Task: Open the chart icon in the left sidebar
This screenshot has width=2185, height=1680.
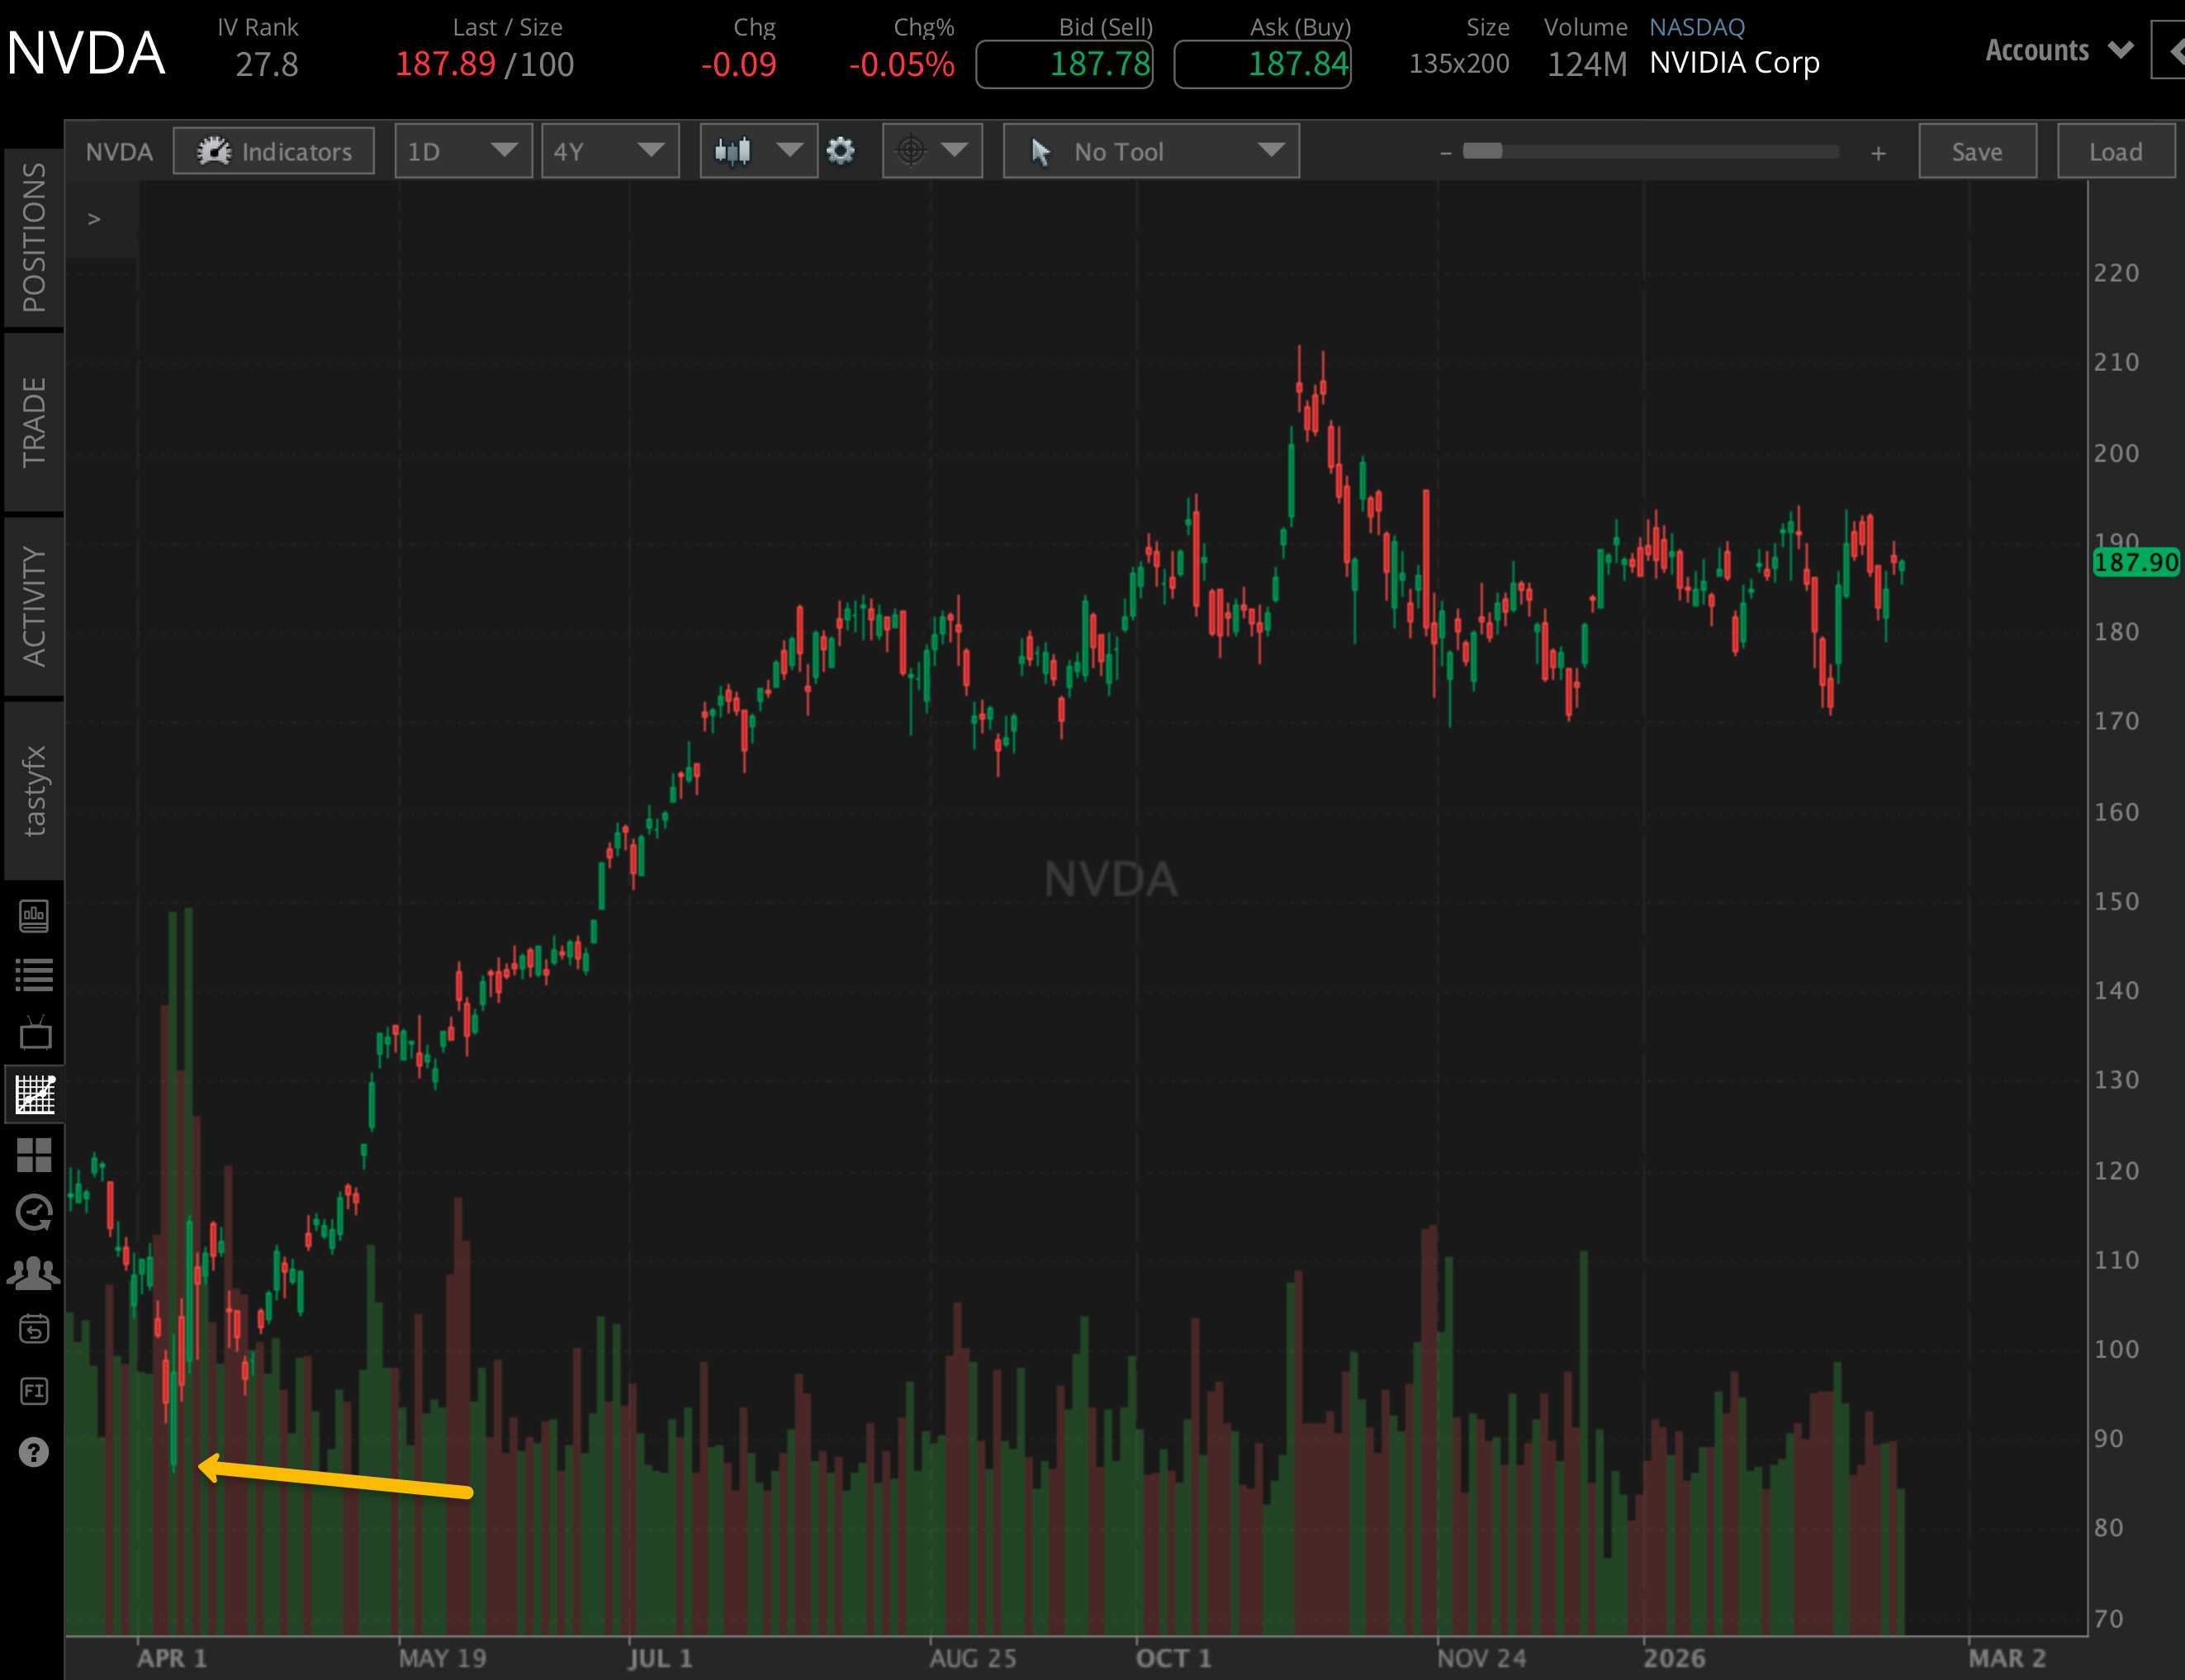Action: click(x=34, y=1095)
